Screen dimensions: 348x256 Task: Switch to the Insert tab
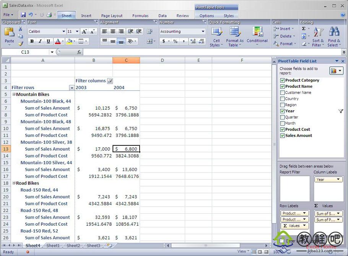[86, 16]
